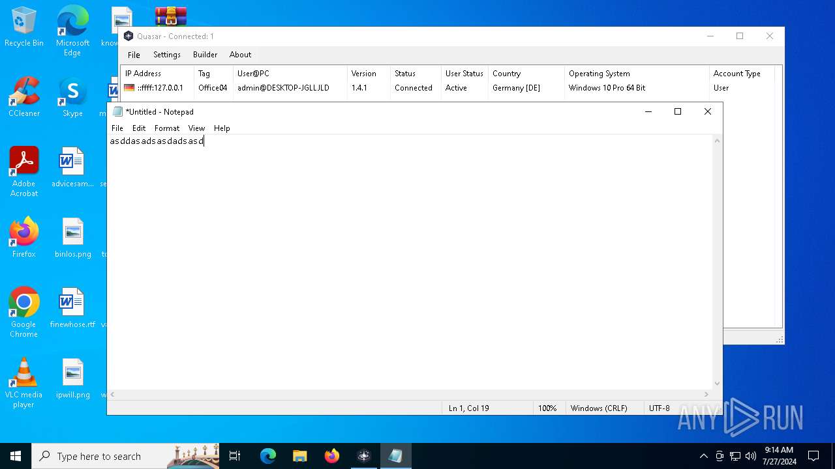
Task: Open Quasar Builder menu
Action: tap(205, 55)
